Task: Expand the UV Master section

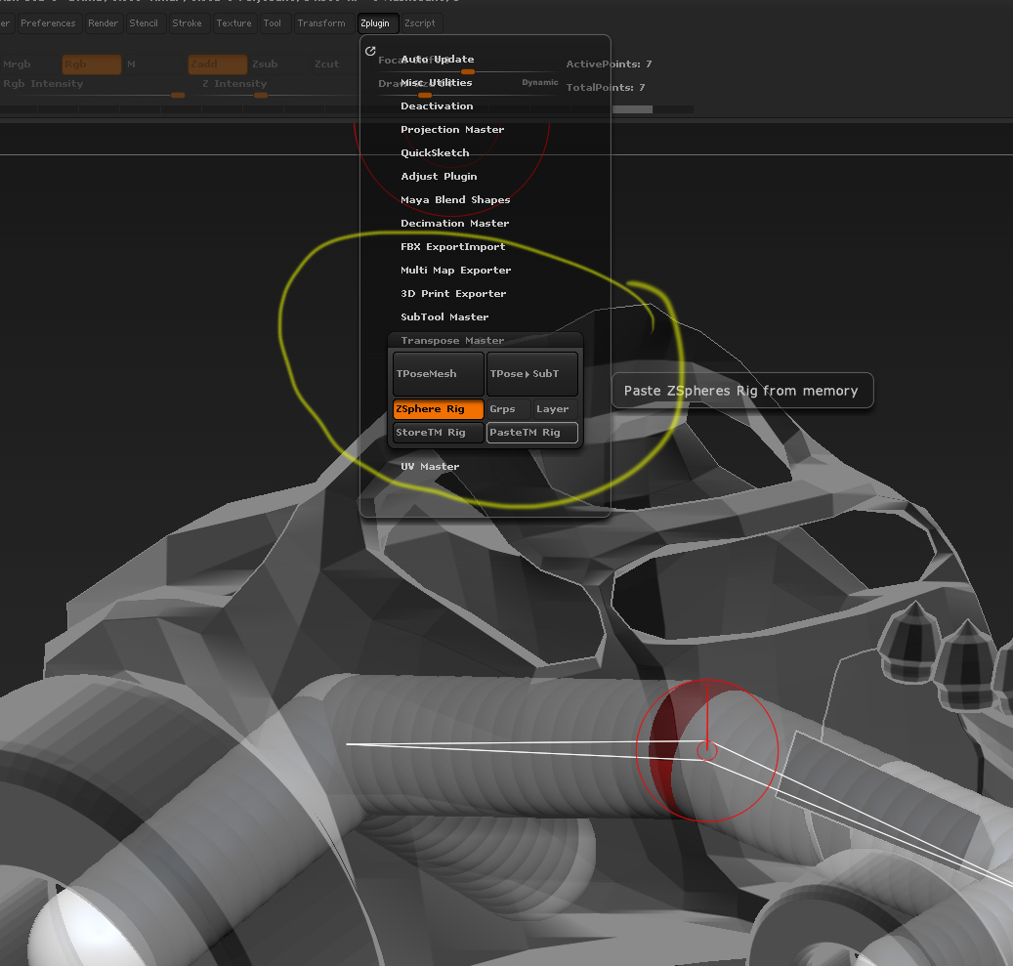Action: (x=430, y=467)
